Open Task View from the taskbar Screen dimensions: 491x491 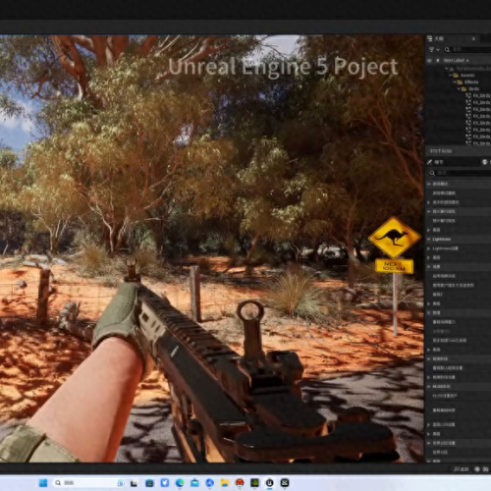pos(134,483)
